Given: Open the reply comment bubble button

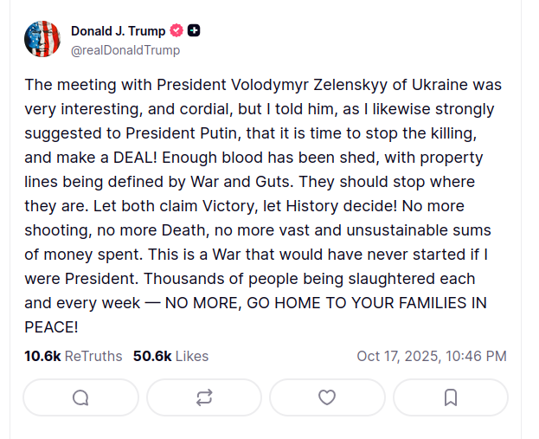Looking at the screenshot, I should click(x=80, y=397).
